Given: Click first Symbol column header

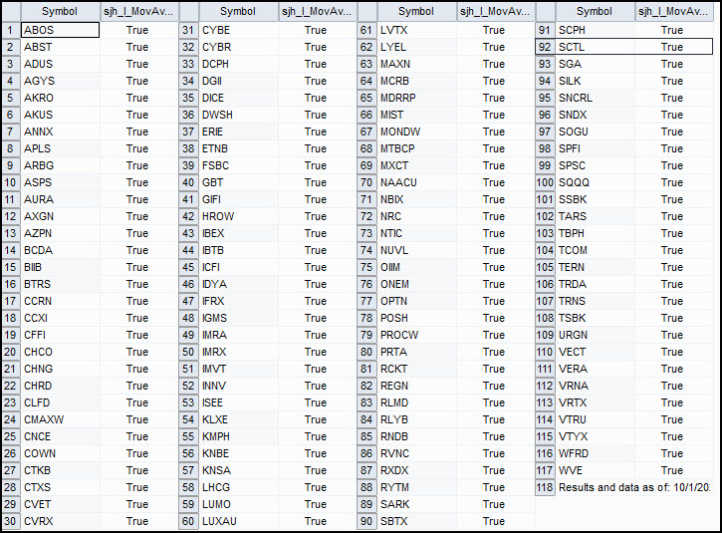Looking at the screenshot, I should tap(60, 12).
